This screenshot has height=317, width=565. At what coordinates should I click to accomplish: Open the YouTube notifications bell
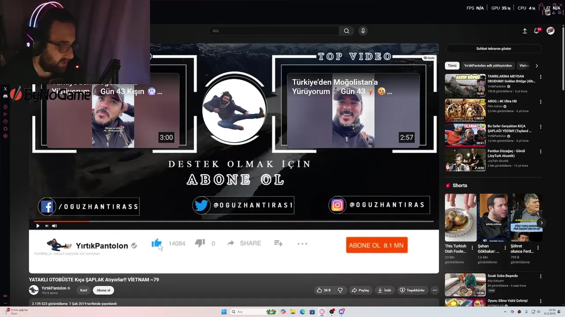coord(537,31)
